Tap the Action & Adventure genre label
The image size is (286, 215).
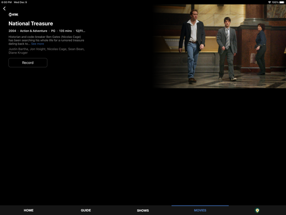tap(34, 31)
